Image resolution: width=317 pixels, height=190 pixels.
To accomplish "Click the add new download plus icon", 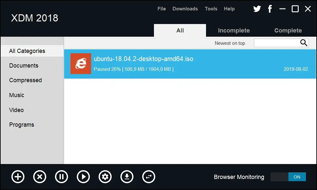I will coord(18,177).
